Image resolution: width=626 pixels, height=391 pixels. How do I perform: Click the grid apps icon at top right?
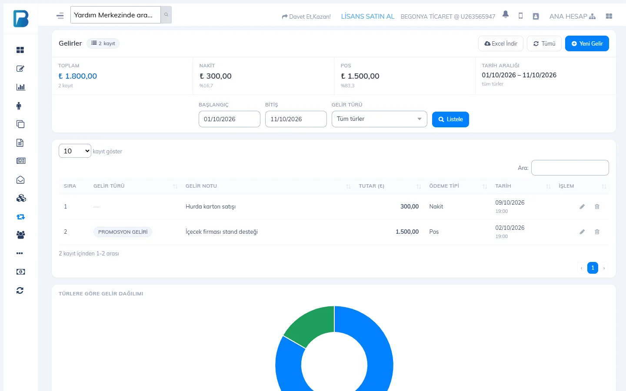(x=609, y=16)
